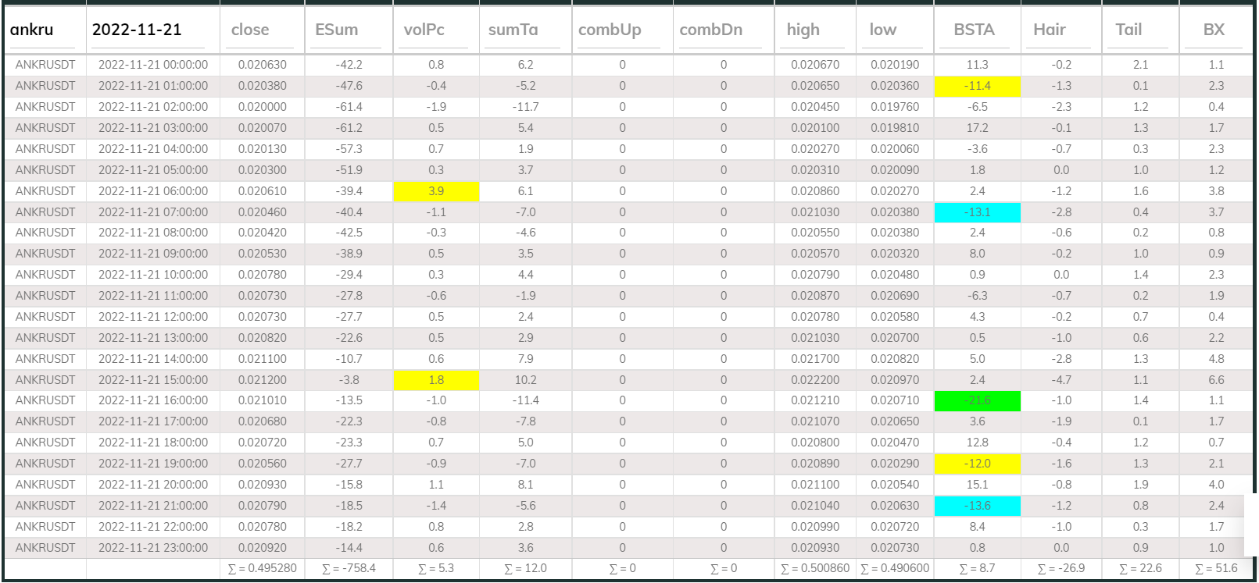
Task: Click ESum value -10.7
Action: pos(349,359)
